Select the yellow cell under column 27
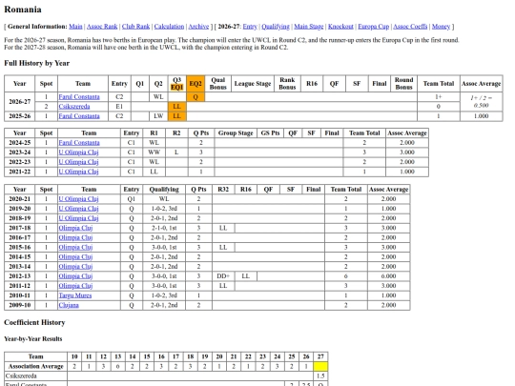The height and width of the screenshot is (386, 515). click(320, 366)
